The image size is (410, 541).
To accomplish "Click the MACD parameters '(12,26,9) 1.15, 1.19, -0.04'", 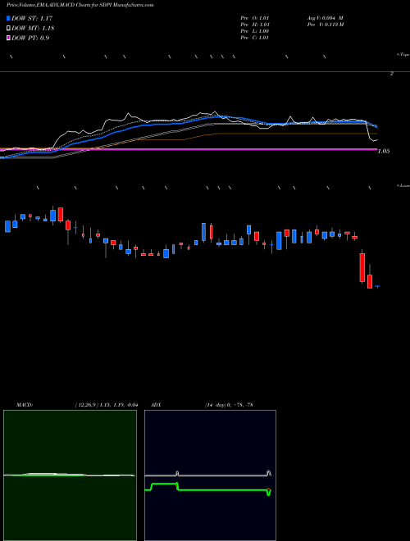I will (107, 405).
